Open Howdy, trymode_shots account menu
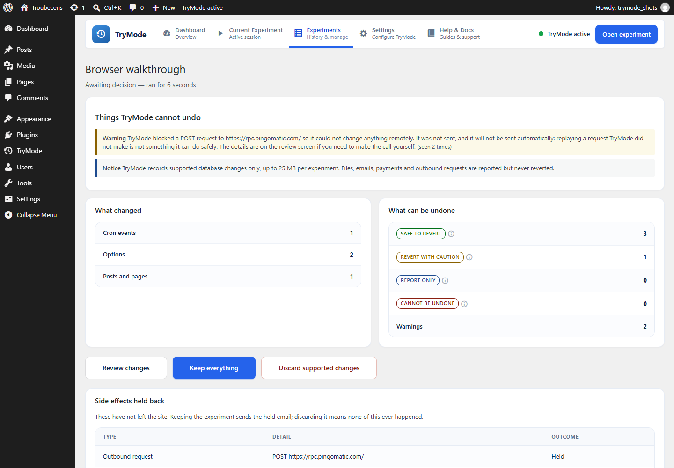 click(x=632, y=7)
